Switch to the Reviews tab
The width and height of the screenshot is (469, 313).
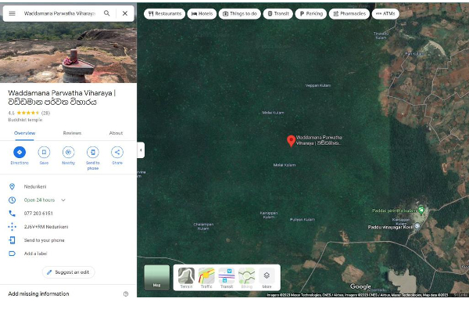coord(72,133)
